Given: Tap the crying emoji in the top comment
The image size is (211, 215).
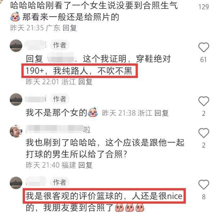Looking at the screenshot, I should pyautogui.click(x=15, y=17).
